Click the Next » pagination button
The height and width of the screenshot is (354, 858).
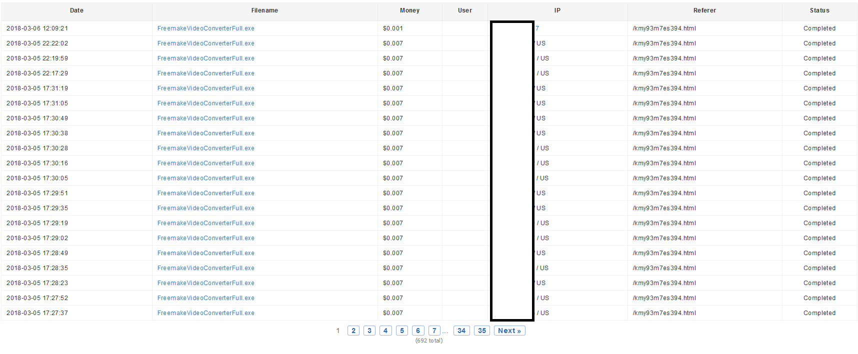(509, 331)
